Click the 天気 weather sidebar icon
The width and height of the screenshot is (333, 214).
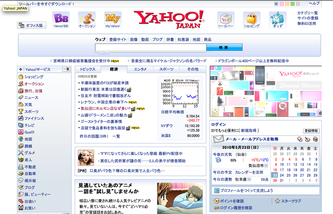point(20,105)
